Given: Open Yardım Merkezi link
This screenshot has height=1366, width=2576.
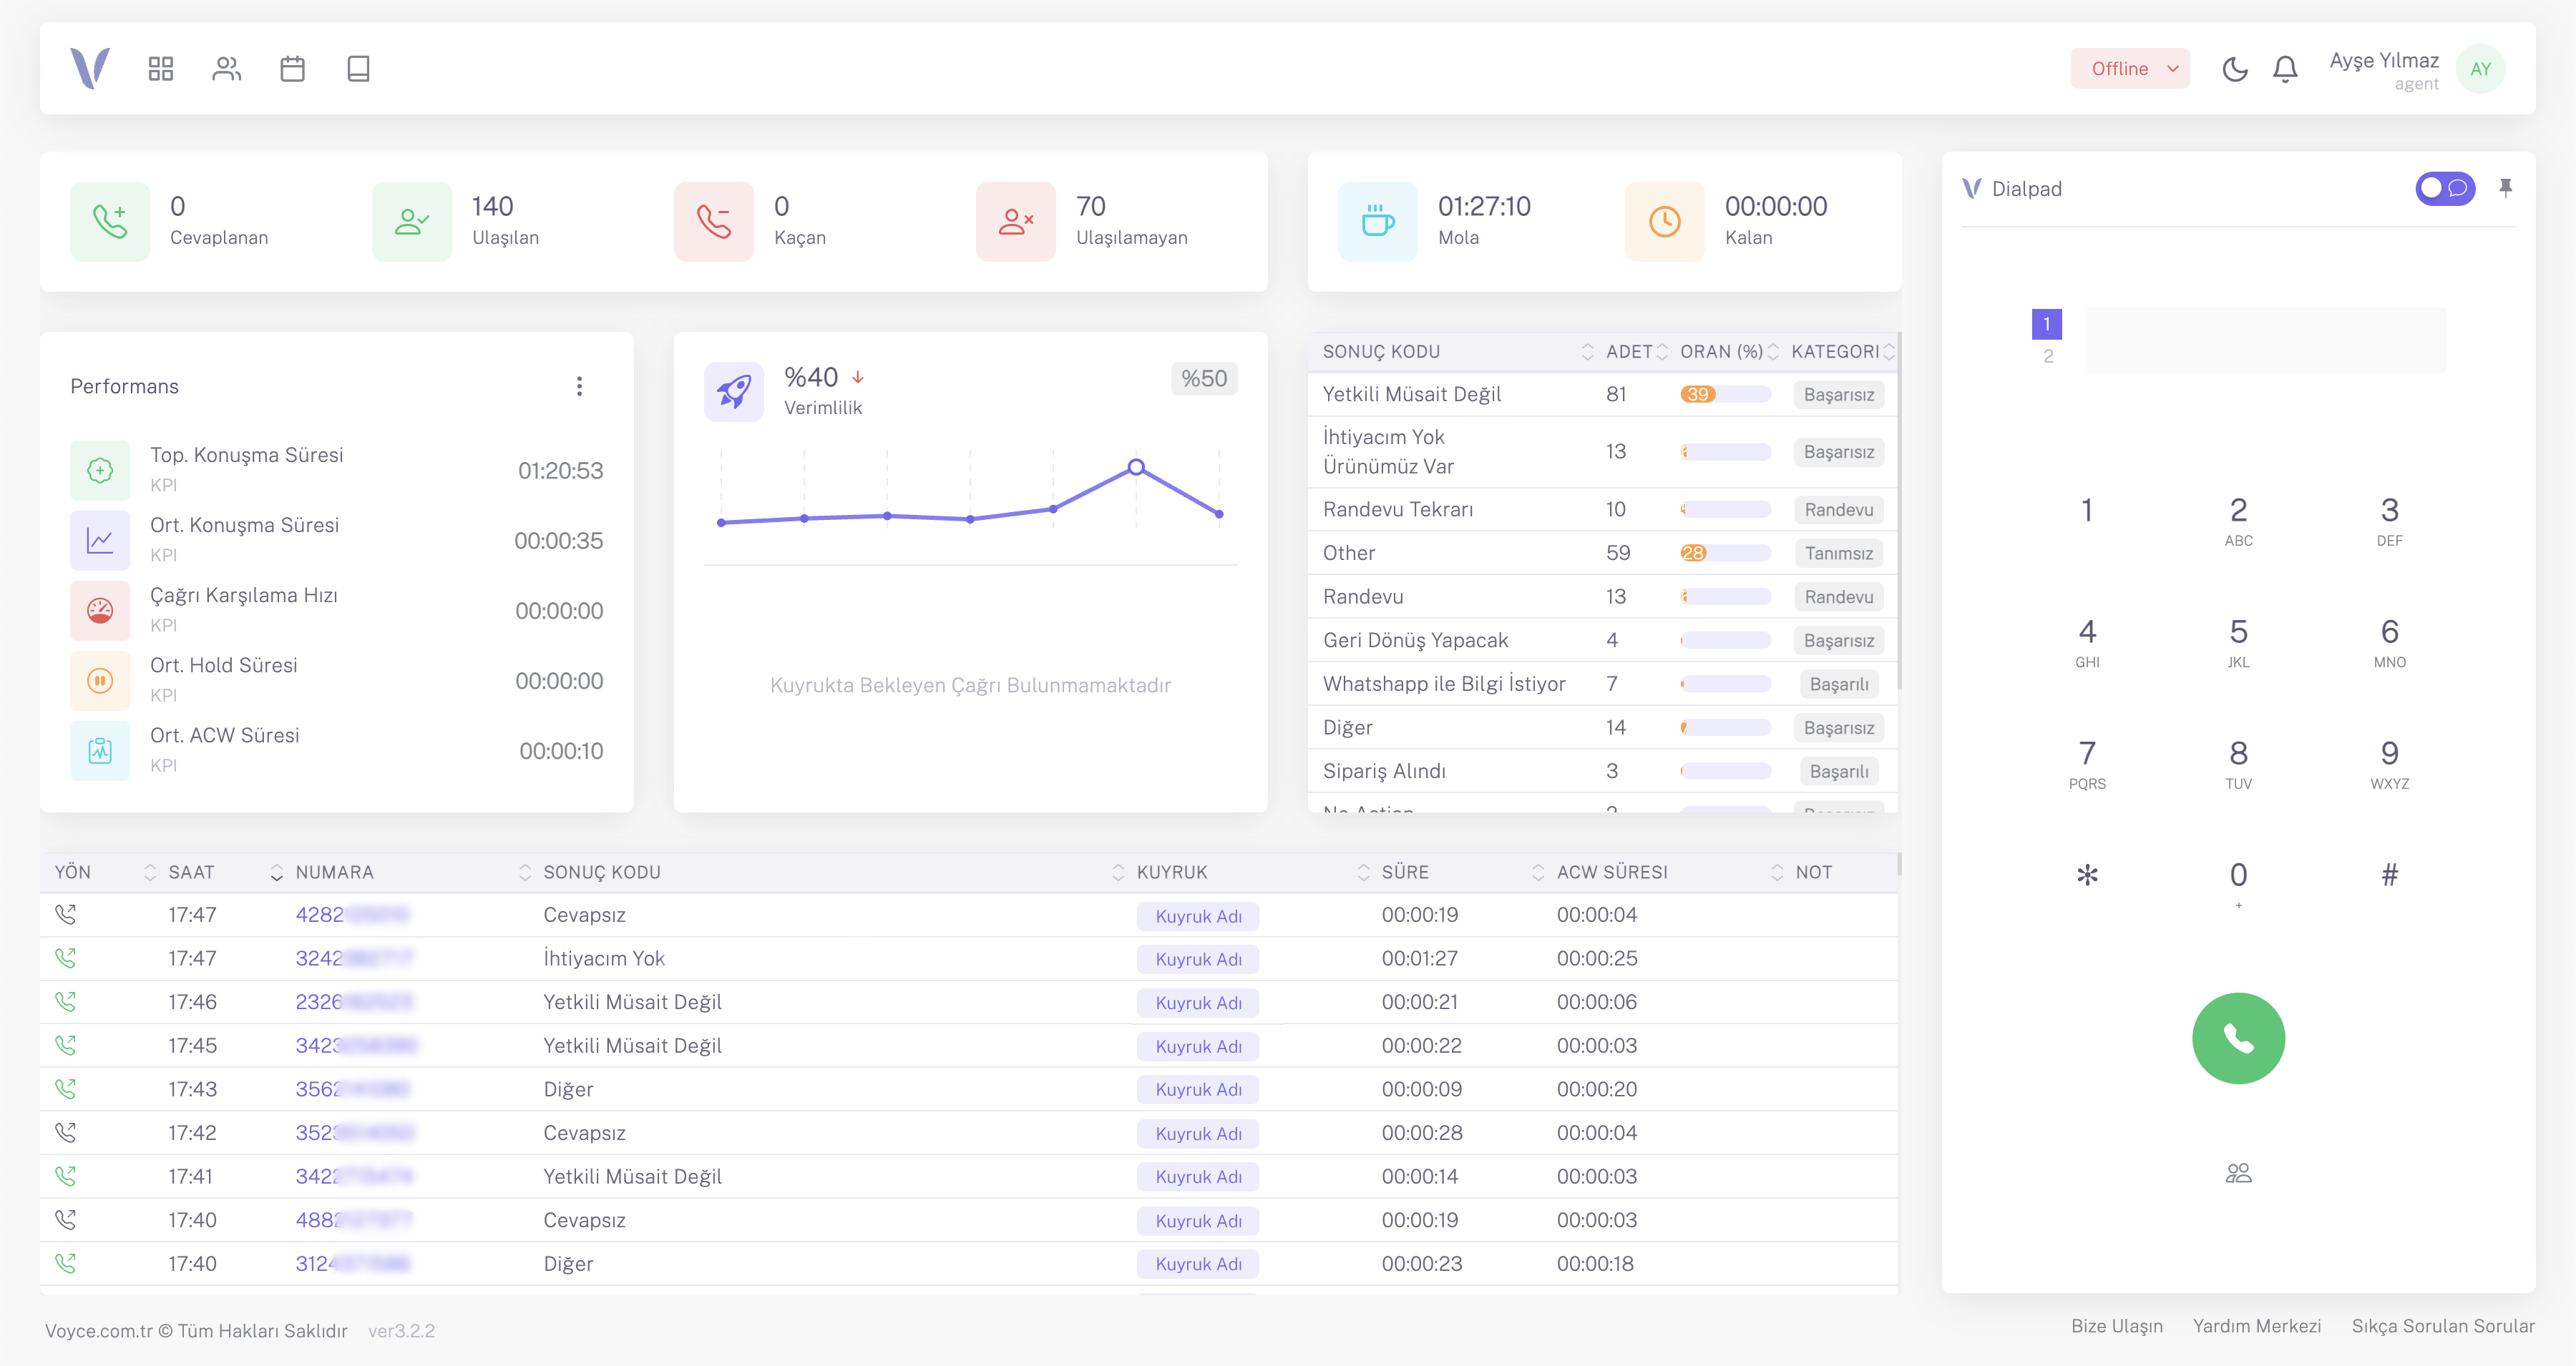Looking at the screenshot, I should (x=2256, y=1326).
